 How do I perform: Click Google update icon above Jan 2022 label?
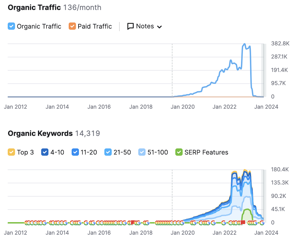point(223,223)
